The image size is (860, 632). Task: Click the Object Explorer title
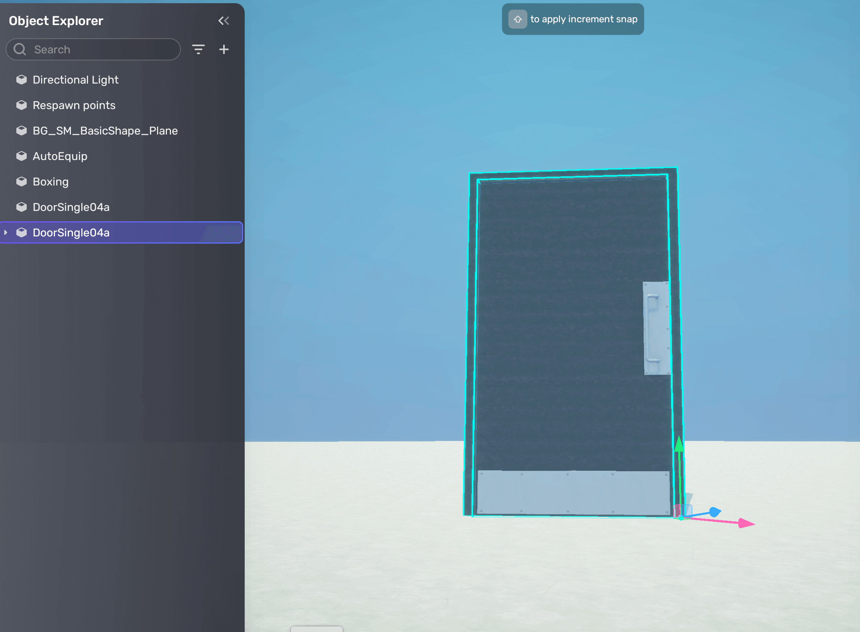click(56, 21)
